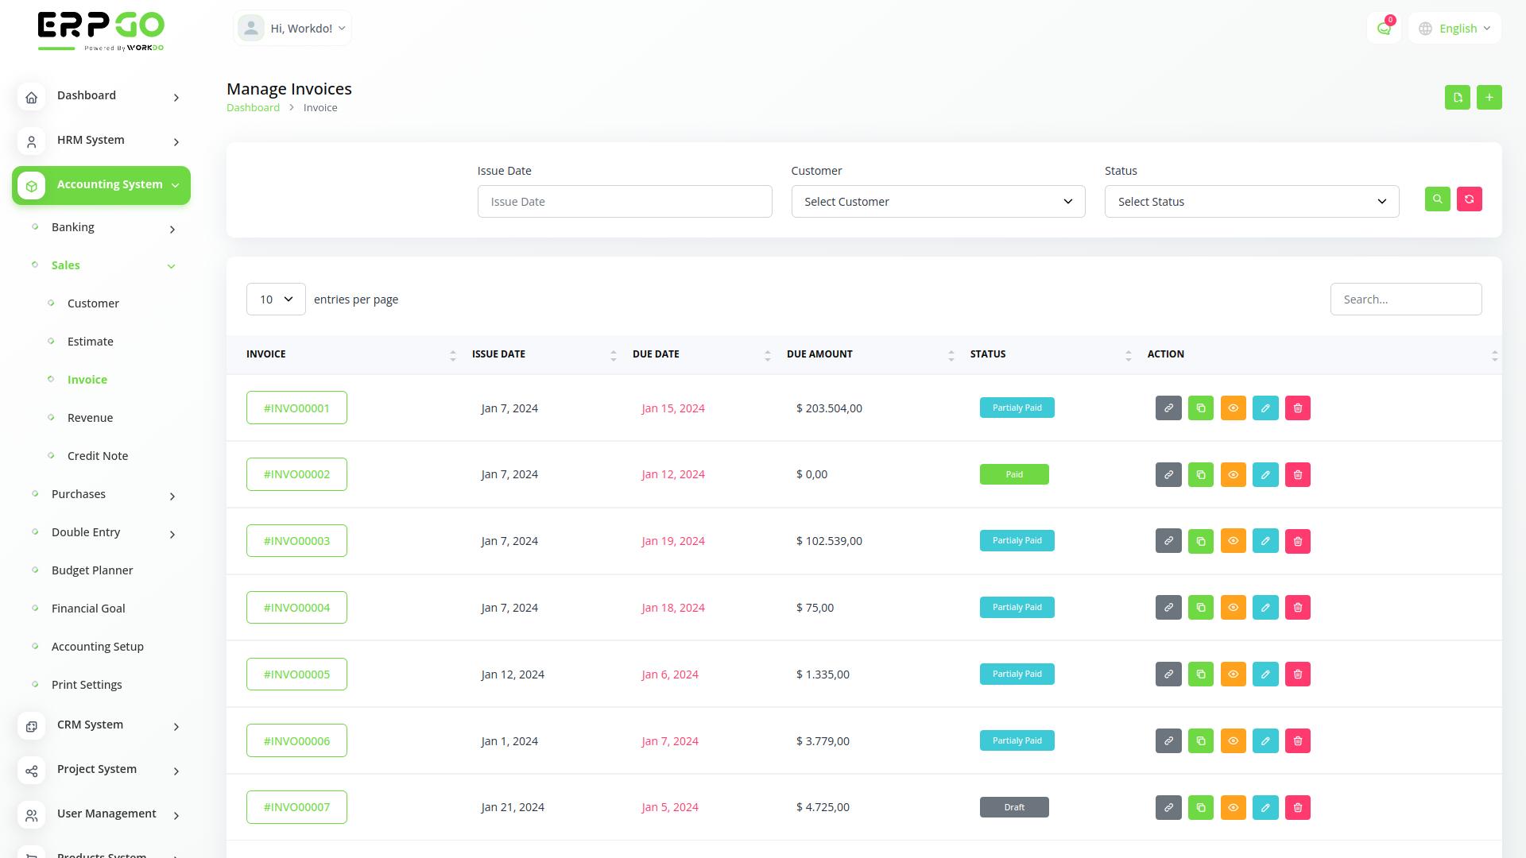Export invoices with the green export icon
The height and width of the screenshot is (858, 1526).
[x=1457, y=97]
